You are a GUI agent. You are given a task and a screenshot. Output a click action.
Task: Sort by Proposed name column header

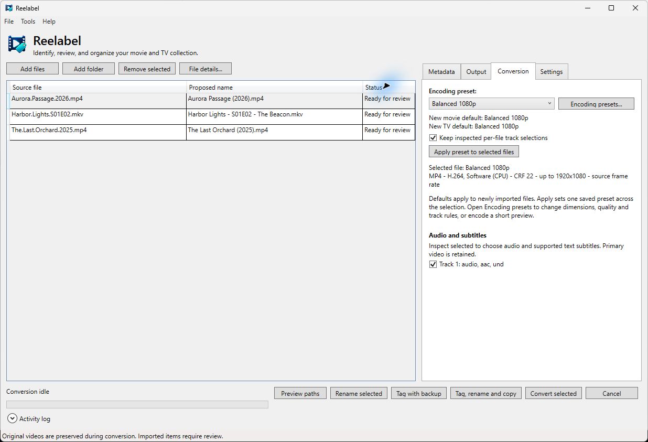275,87
